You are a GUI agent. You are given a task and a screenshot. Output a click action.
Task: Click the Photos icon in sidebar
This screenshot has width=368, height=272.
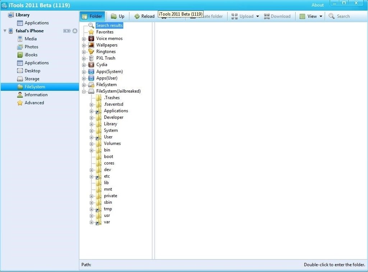20,47
